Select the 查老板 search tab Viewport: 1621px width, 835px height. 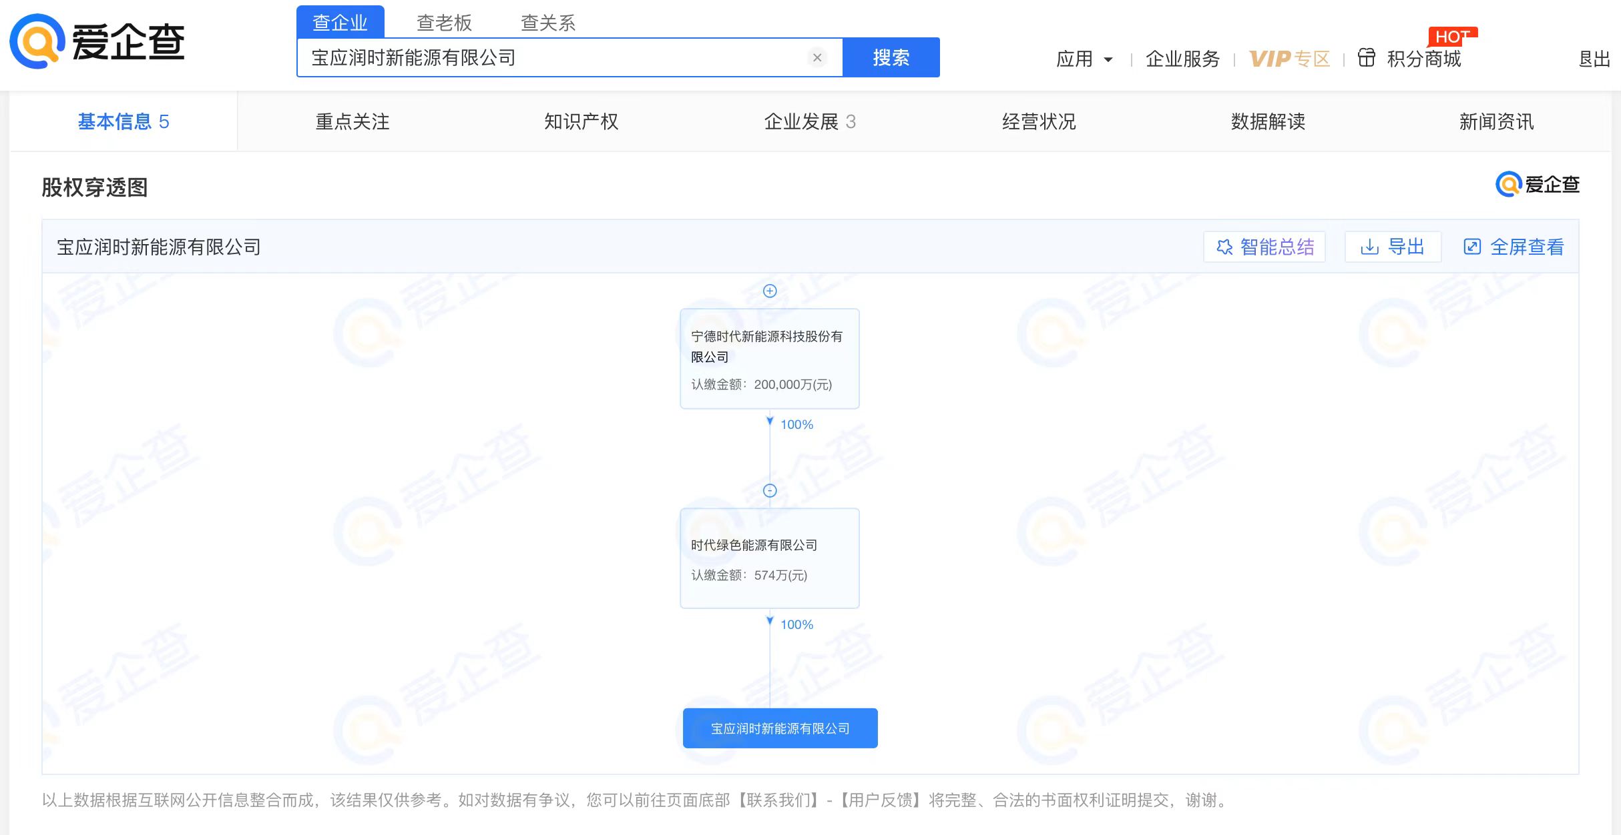pyautogui.click(x=444, y=23)
